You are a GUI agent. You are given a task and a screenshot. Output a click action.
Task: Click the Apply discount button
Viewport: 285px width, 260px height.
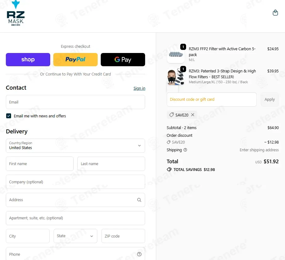(270, 100)
